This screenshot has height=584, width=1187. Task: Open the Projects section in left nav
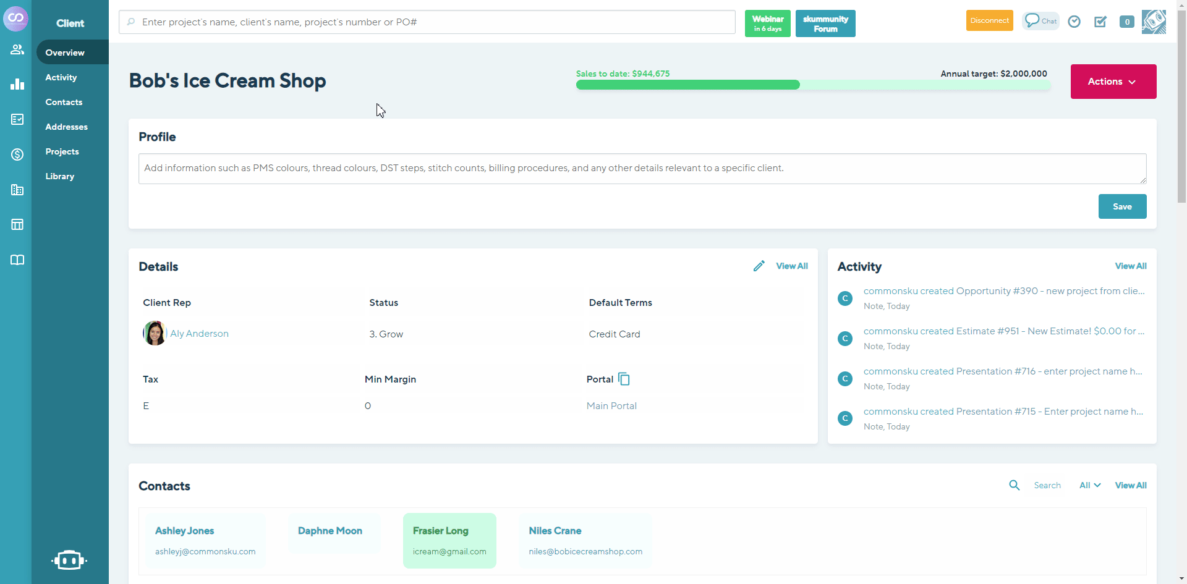pyautogui.click(x=62, y=151)
